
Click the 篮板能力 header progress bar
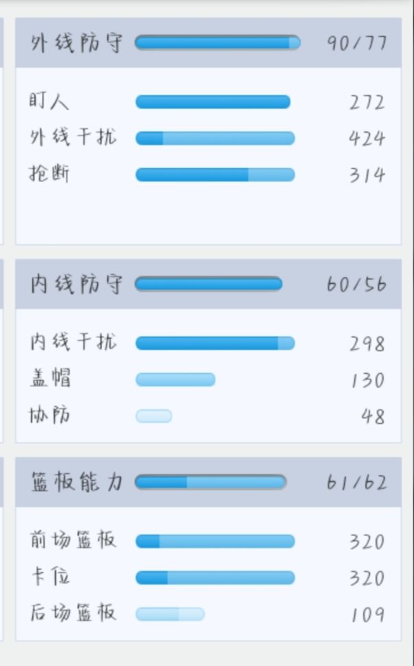point(210,482)
